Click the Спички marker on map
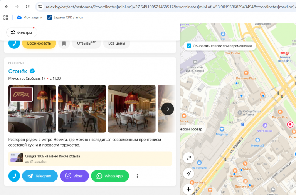Screen dimensions: 296x195 [x=245, y=163]
